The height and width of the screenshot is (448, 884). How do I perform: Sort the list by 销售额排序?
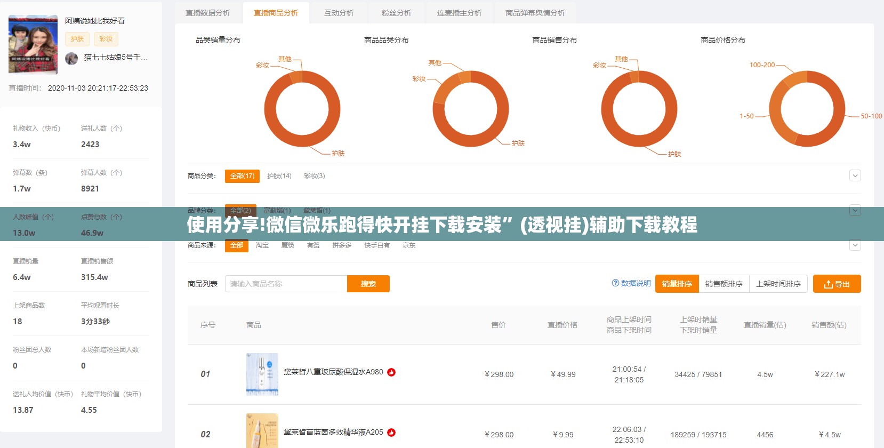(x=724, y=284)
